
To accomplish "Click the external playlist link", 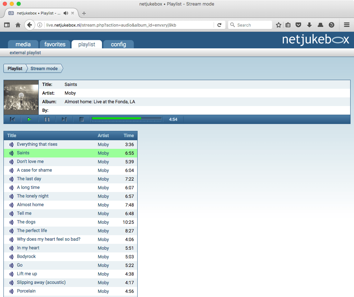I will (25, 53).
